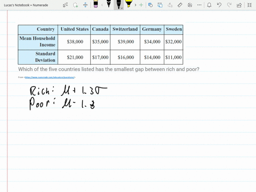
Task: Click the Germany header cell
Action: (x=152, y=29)
